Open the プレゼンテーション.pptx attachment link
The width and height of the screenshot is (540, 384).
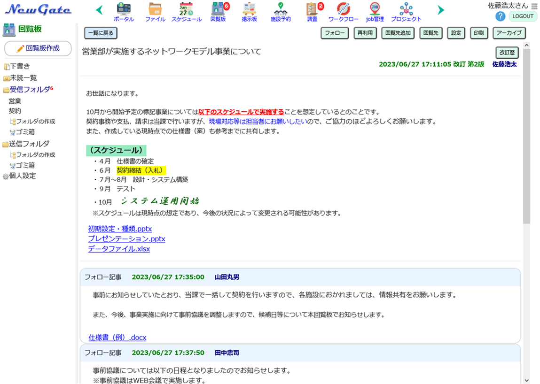(126, 239)
